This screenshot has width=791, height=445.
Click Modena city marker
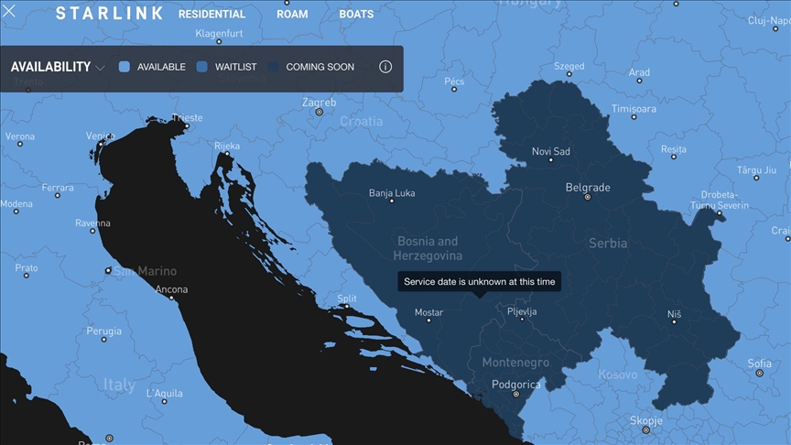click(16, 212)
